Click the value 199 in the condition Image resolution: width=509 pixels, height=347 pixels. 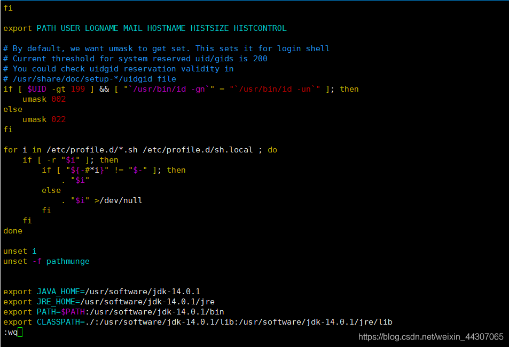[77, 89]
